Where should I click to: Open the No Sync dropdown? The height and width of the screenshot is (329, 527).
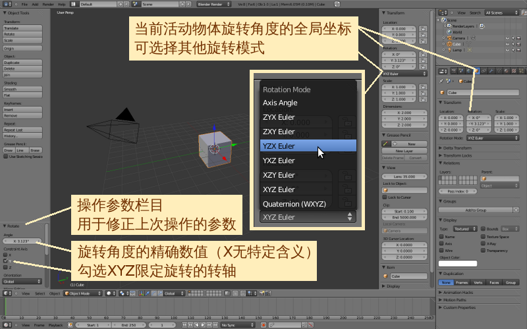click(237, 325)
